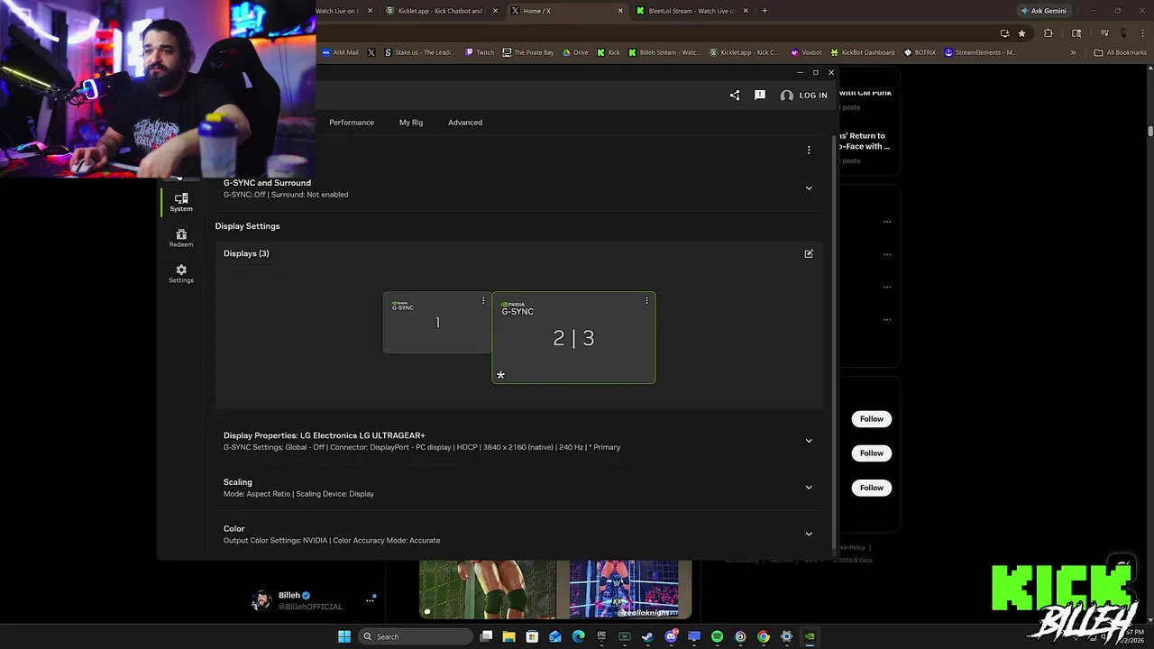This screenshot has width=1154, height=649.
Task: Open the Voxbot bookmark
Action: tap(806, 52)
